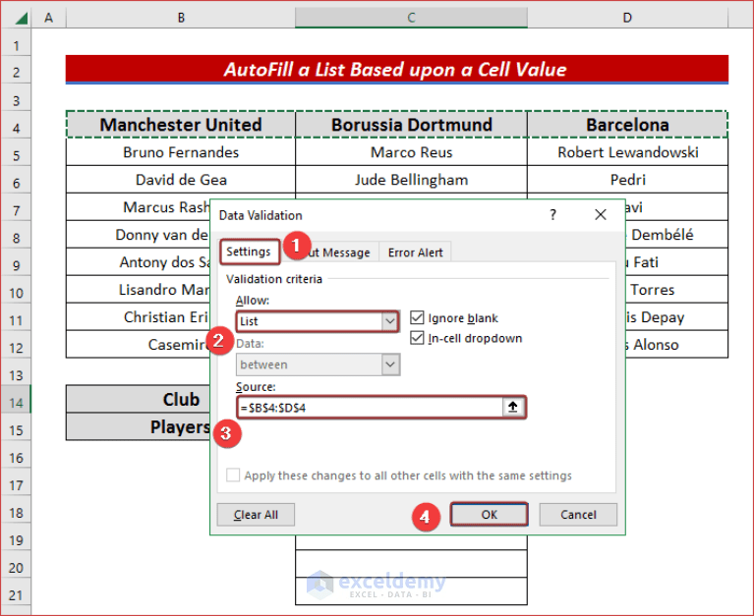Select all cells with the corner triangle
The image size is (754, 616).
click(x=21, y=19)
